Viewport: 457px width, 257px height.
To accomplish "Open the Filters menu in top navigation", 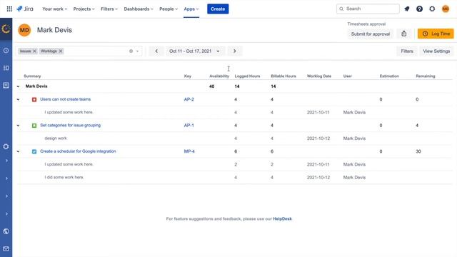I will click(x=109, y=9).
